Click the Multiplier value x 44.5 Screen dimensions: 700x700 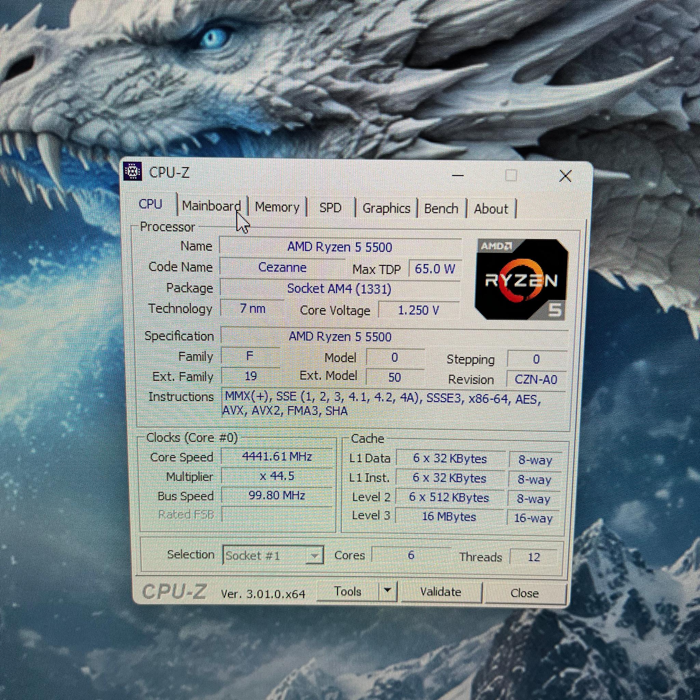click(x=277, y=476)
